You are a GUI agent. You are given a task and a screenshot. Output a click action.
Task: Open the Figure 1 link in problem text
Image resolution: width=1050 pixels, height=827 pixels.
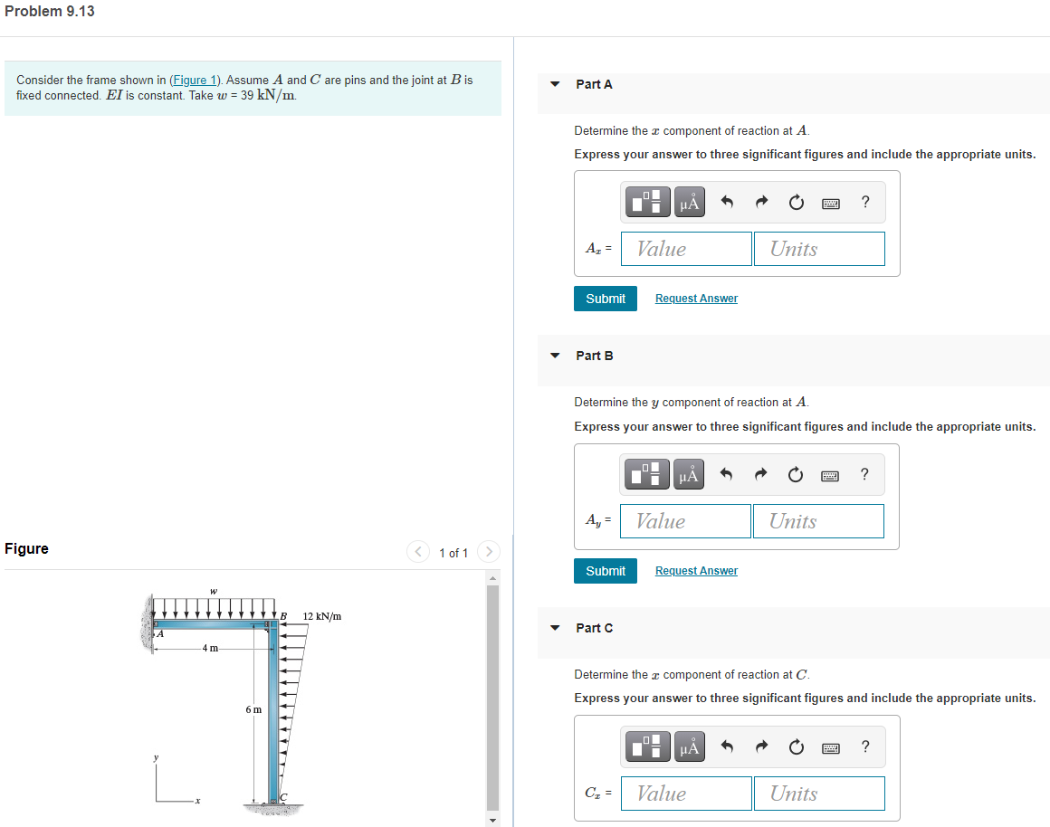point(195,81)
